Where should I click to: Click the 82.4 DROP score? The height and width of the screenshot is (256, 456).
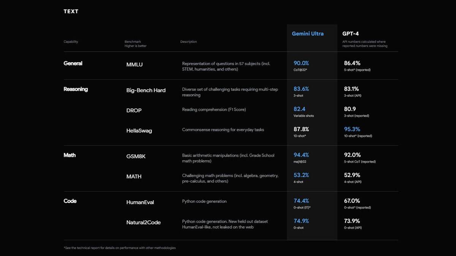point(300,109)
